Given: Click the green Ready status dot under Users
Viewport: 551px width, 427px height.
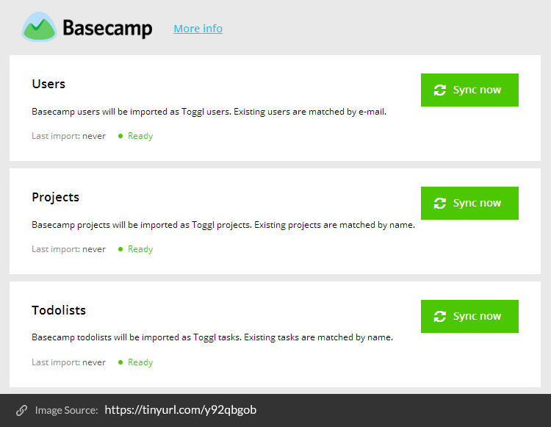Looking at the screenshot, I should [120, 136].
